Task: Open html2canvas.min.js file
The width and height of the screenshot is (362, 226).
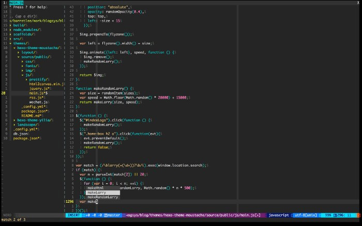Action: 47,84
